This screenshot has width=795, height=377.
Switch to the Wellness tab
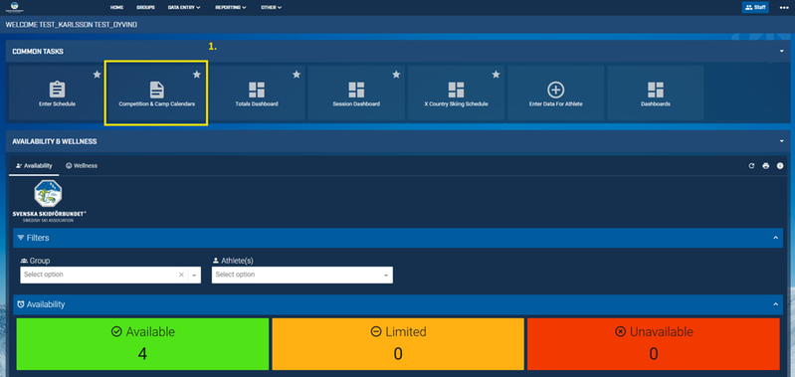pyautogui.click(x=82, y=166)
